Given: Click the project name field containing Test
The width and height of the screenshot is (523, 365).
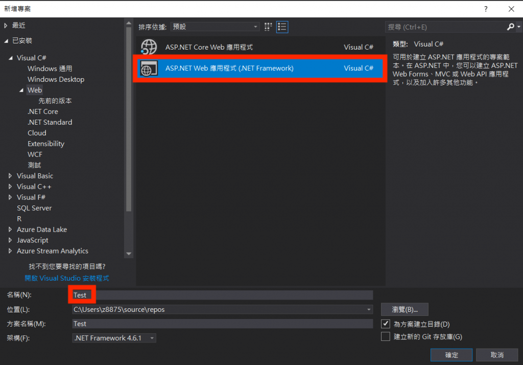Looking at the screenshot, I should coord(223,295).
